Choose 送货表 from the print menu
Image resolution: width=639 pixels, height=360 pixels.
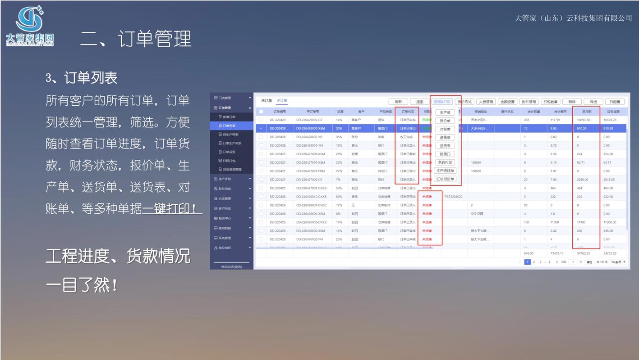(445, 146)
